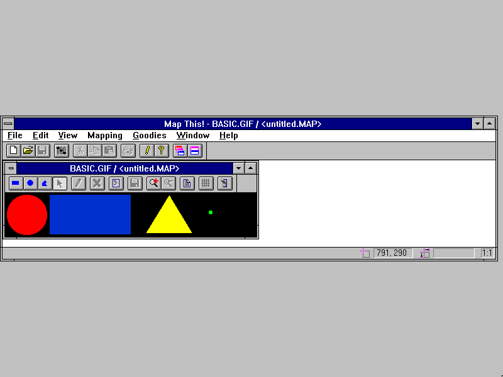Screen dimensions: 503x377
Task: Activate the arrow pointer selection tool
Action: pos(60,183)
